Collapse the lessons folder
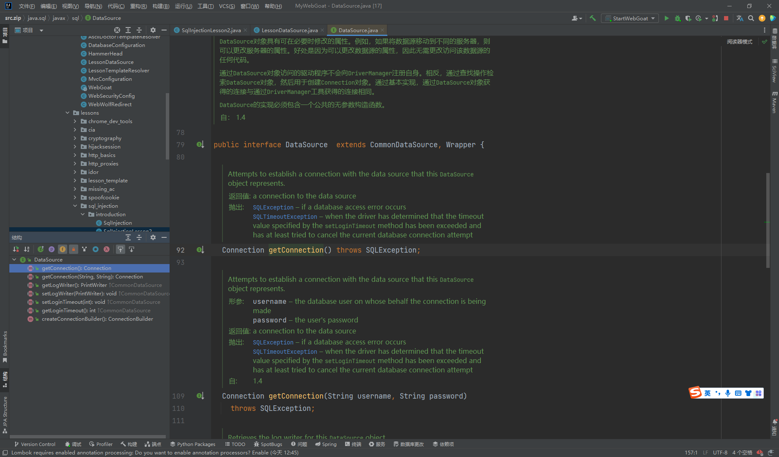This screenshot has height=457, width=779. 68,113
